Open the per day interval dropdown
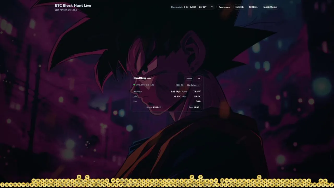The width and height of the screenshot is (334, 188). (x=206, y=7)
